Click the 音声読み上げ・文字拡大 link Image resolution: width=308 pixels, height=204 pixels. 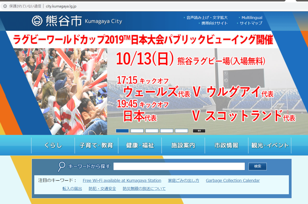pos(207,18)
